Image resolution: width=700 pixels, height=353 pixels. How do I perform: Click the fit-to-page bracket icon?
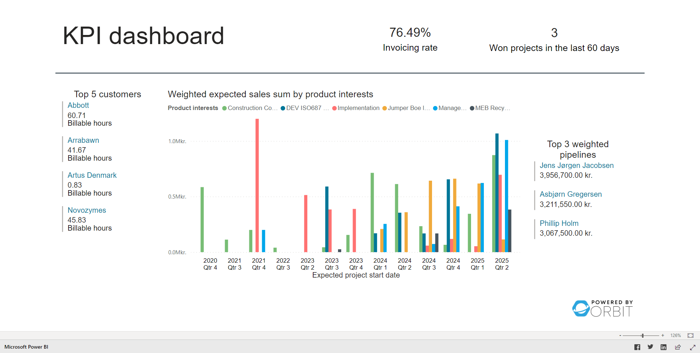690,335
